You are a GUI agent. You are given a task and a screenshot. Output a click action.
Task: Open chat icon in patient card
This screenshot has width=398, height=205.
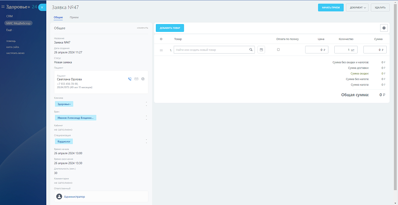(143, 79)
